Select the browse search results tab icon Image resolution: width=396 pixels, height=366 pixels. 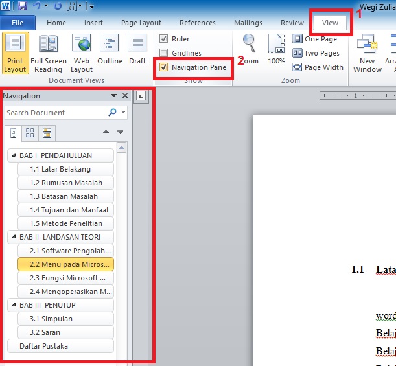(x=47, y=133)
